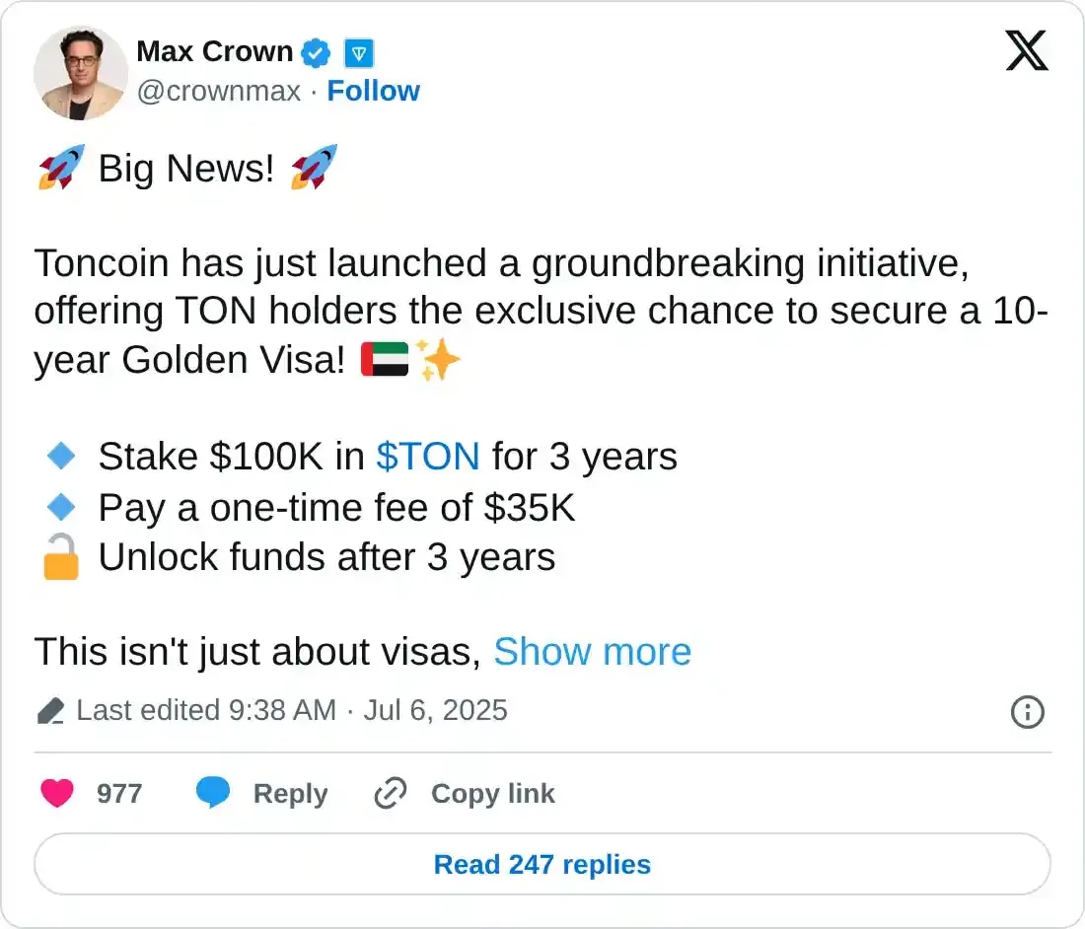Select the Reply speech bubble icon
The image size is (1085, 929).
pyautogui.click(x=214, y=793)
